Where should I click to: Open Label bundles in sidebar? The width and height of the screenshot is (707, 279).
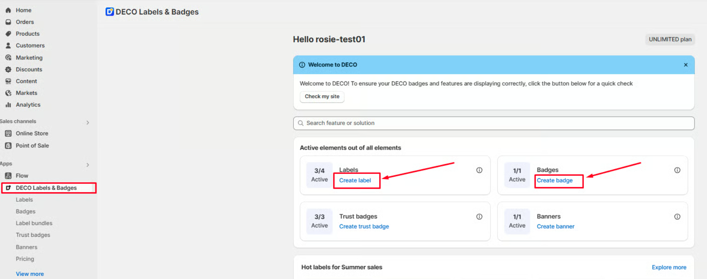[34, 223]
